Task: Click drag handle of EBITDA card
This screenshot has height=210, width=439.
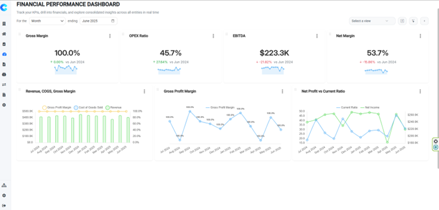Action: tap(227, 34)
